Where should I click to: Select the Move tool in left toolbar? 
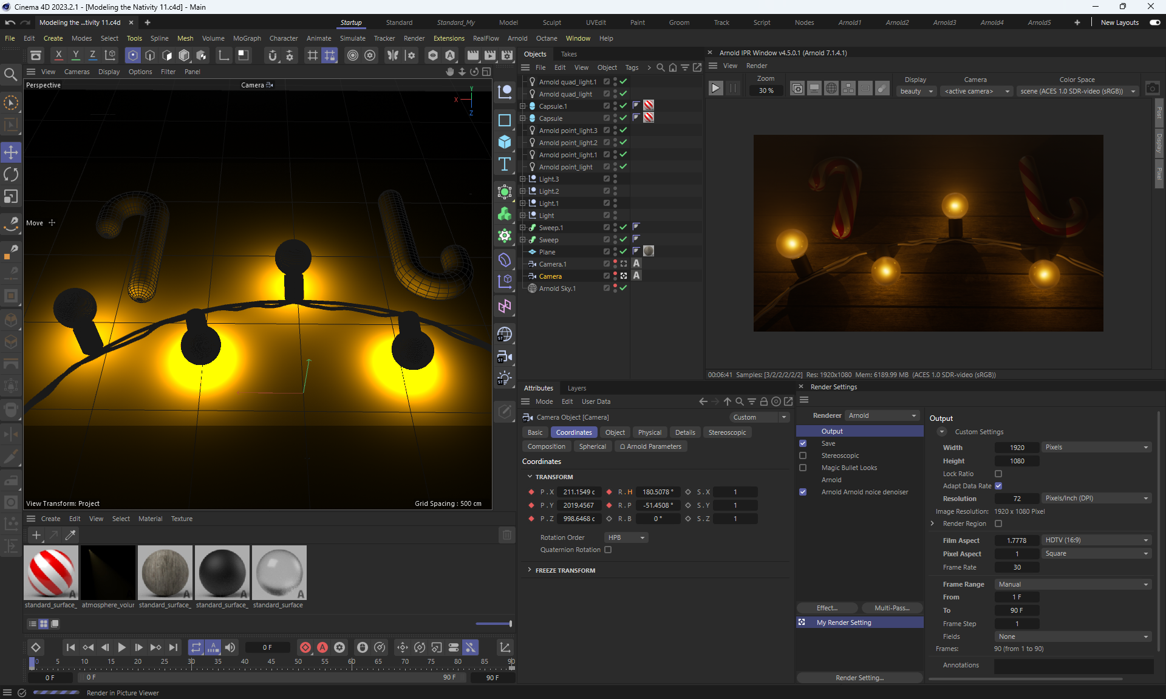click(11, 152)
